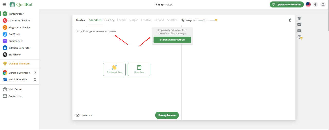Screen dimensions: 329x130
Task: Click Upload Doc
Action: coord(84,115)
